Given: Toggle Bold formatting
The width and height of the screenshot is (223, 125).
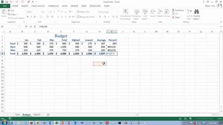Looking at the screenshot, I should click(28, 17).
